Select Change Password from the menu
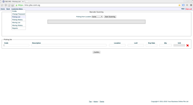 point(18,14)
